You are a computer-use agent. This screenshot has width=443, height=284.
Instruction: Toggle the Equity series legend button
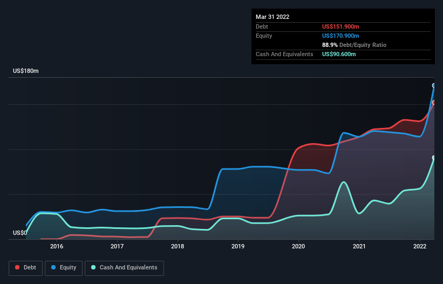click(64, 268)
